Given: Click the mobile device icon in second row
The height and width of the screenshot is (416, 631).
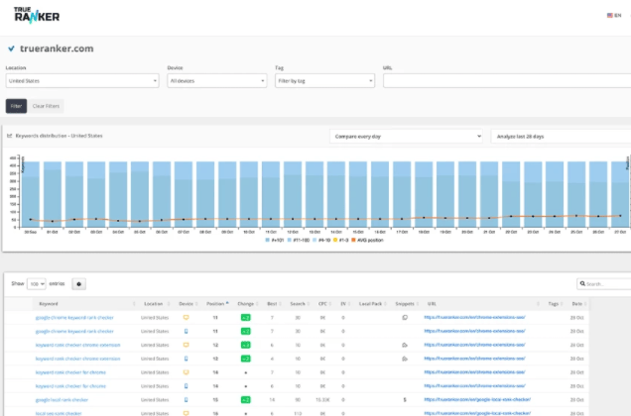Looking at the screenshot, I should coord(186,331).
